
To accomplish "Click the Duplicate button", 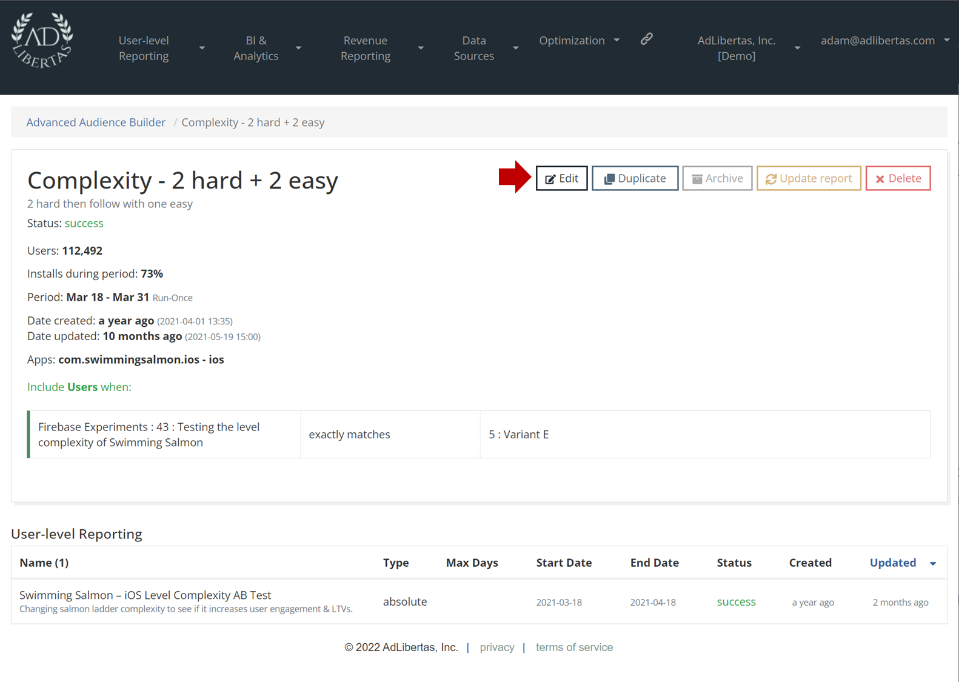I will pyautogui.click(x=635, y=178).
